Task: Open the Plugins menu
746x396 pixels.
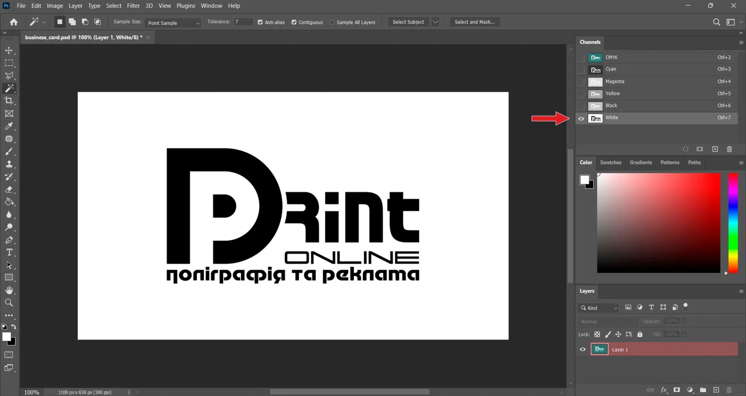Action: (x=186, y=5)
